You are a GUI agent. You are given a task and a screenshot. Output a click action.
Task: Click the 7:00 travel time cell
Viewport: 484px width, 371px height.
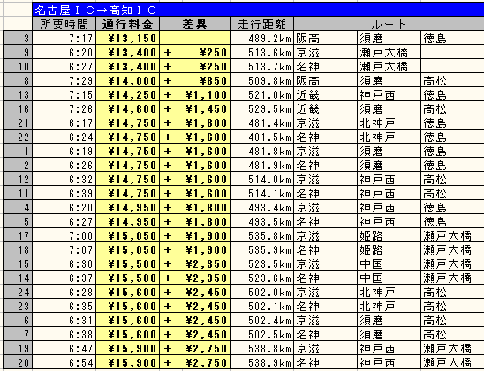point(64,235)
